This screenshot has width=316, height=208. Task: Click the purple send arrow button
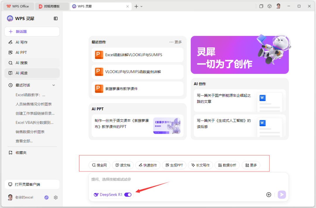point(282,195)
